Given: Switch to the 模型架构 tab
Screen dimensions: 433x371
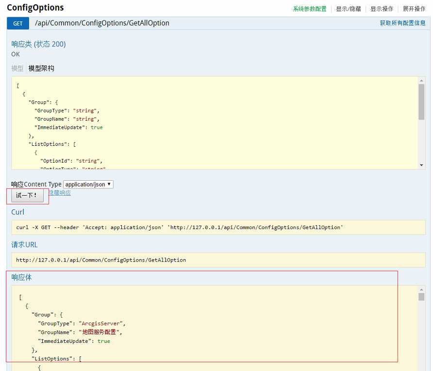Looking at the screenshot, I should click(x=41, y=68).
